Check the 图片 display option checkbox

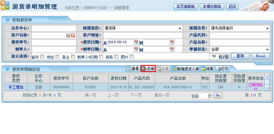click(x=131, y=57)
